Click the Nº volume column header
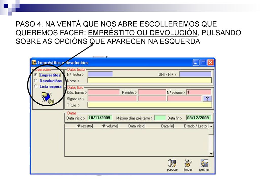The image size is (260, 195). (x=105, y=126)
